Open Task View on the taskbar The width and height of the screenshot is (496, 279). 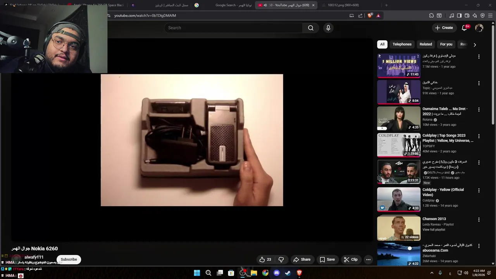pyautogui.click(x=220, y=273)
